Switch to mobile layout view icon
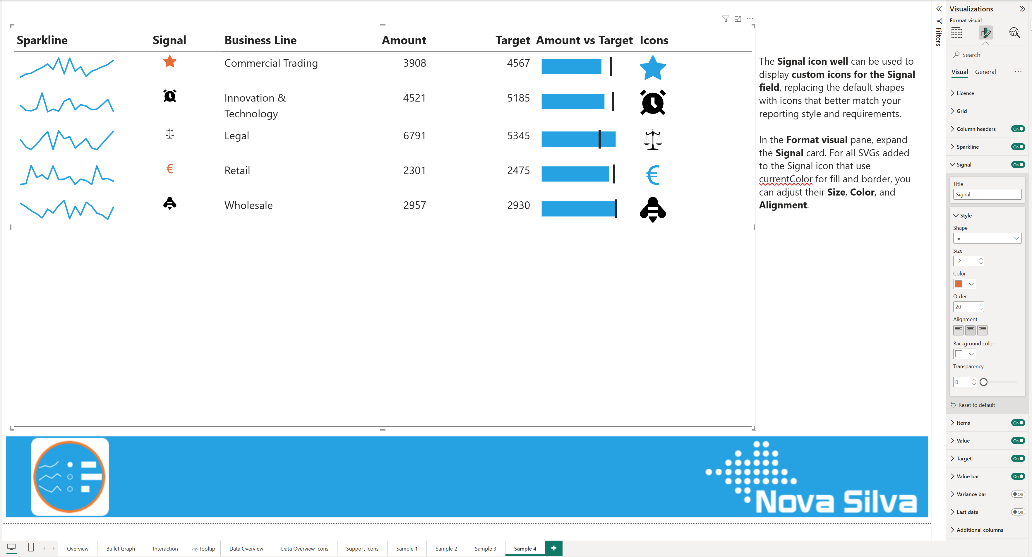Screen dimensions: 1032x557 tap(31, 547)
